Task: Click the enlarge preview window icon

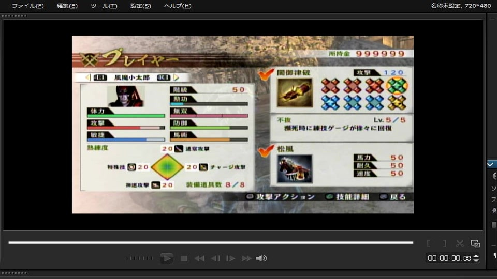Action: point(475,243)
